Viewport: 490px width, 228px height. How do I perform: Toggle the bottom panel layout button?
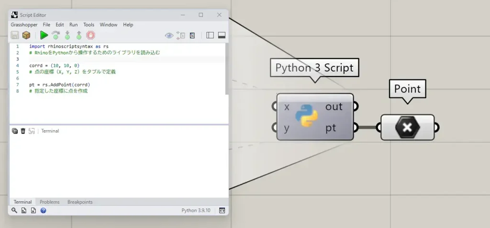pyautogui.click(x=222, y=35)
